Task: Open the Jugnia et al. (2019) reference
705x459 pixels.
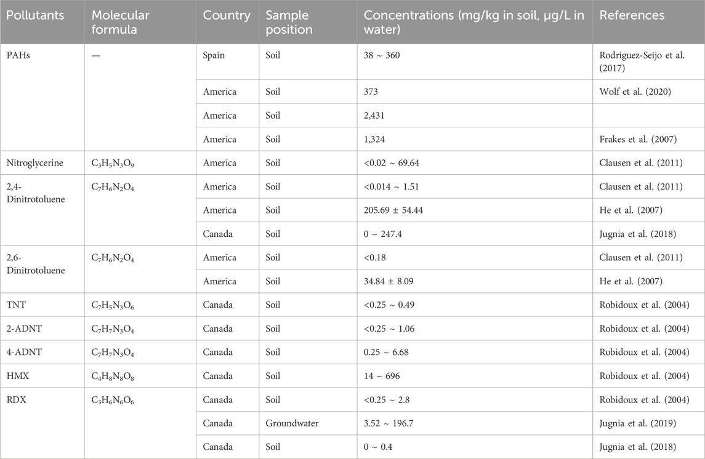Action: point(637,423)
